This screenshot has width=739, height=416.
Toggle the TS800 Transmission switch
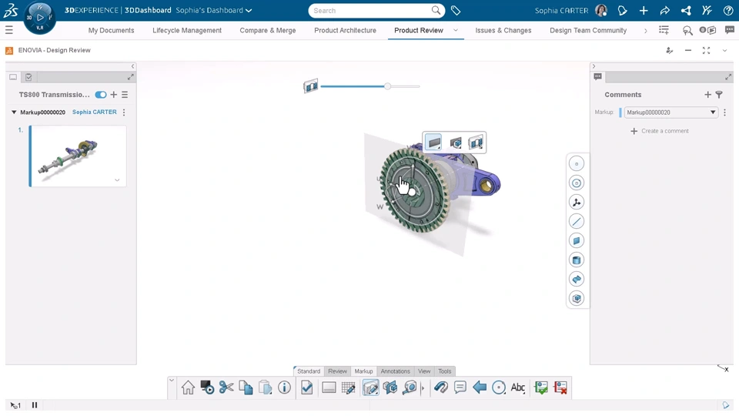point(100,95)
